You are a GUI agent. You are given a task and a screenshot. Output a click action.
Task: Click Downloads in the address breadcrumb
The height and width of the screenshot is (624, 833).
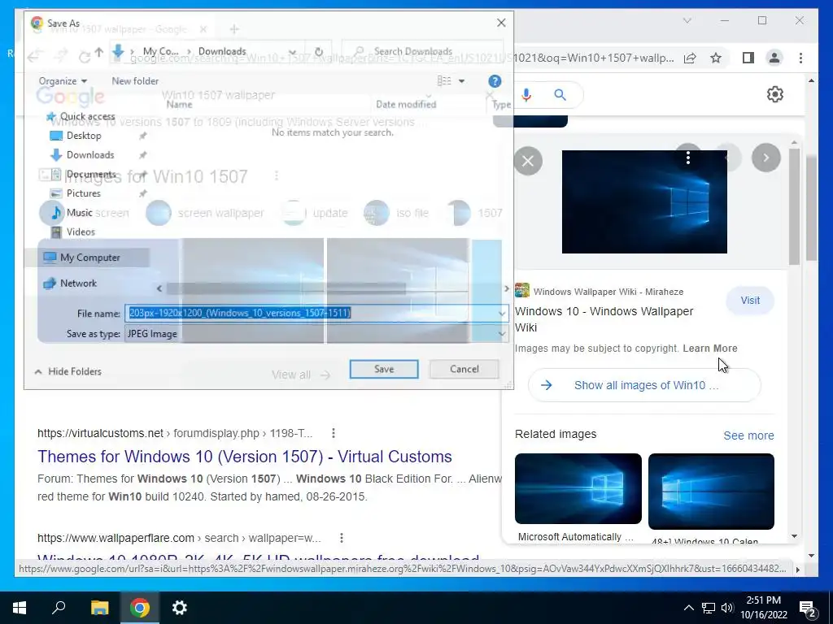(x=222, y=51)
